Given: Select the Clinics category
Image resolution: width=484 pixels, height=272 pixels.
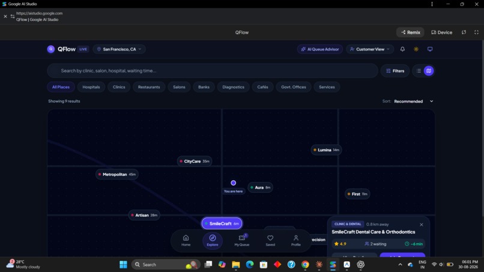Looking at the screenshot, I should (x=119, y=87).
